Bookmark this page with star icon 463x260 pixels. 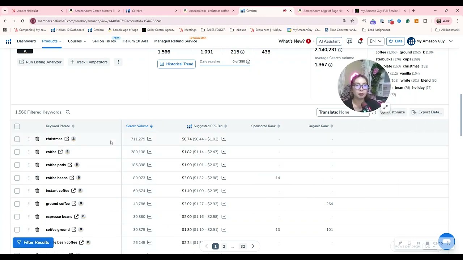352,21
